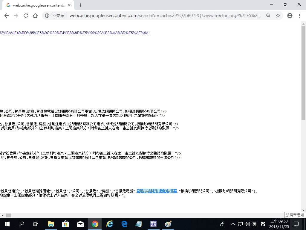Open File Explorer from the taskbar
Viewport: 306px width, 230px height.
(51, 224)
